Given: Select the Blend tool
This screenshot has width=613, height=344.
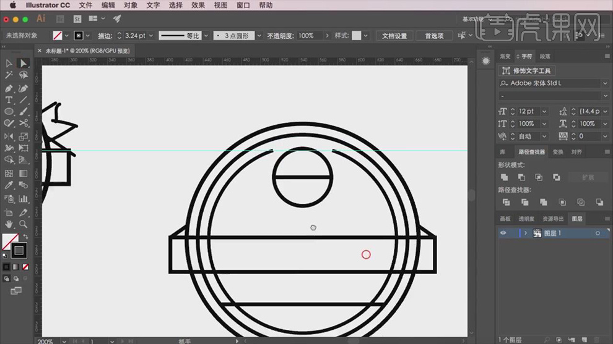Looking at the screenshot, I should pos(24,185).
